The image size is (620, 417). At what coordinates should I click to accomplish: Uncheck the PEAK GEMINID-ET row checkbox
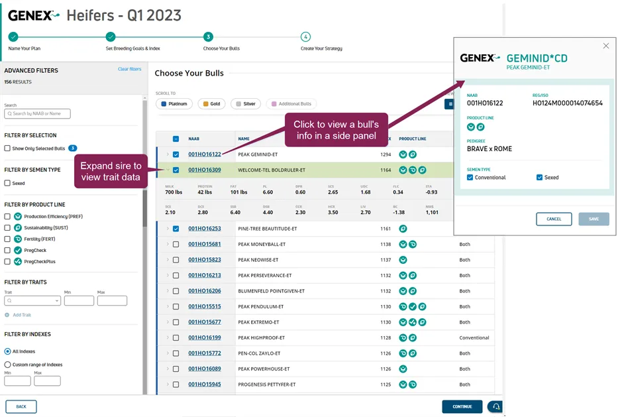point(176,154)
